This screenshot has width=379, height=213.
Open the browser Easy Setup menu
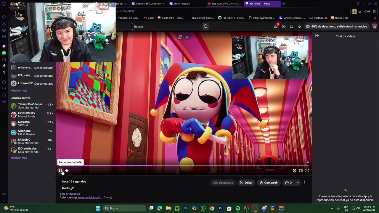tap(374, 11)
